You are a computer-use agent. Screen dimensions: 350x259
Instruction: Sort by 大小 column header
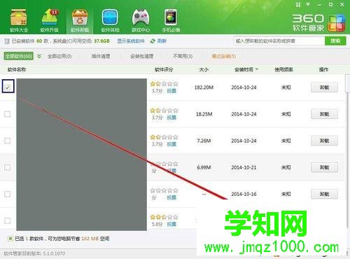[x=204, y=69]
